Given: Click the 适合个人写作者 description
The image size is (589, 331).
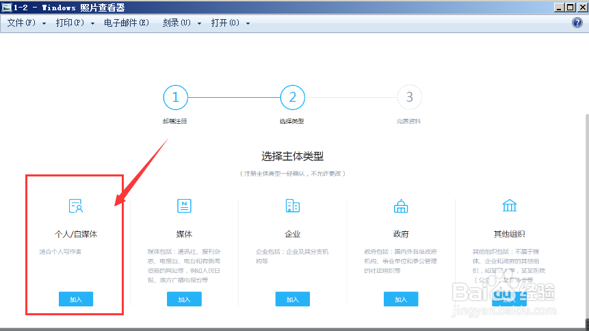Looking at the screenshot, I should [60, 252].
